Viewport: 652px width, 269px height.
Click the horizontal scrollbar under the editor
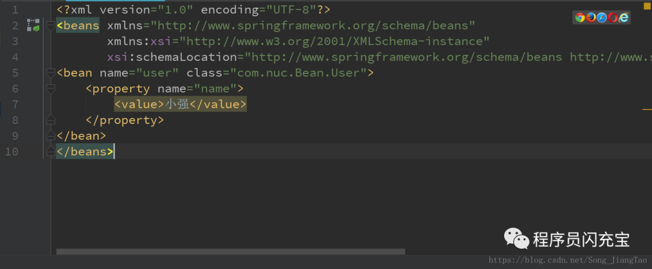(231, 252)
